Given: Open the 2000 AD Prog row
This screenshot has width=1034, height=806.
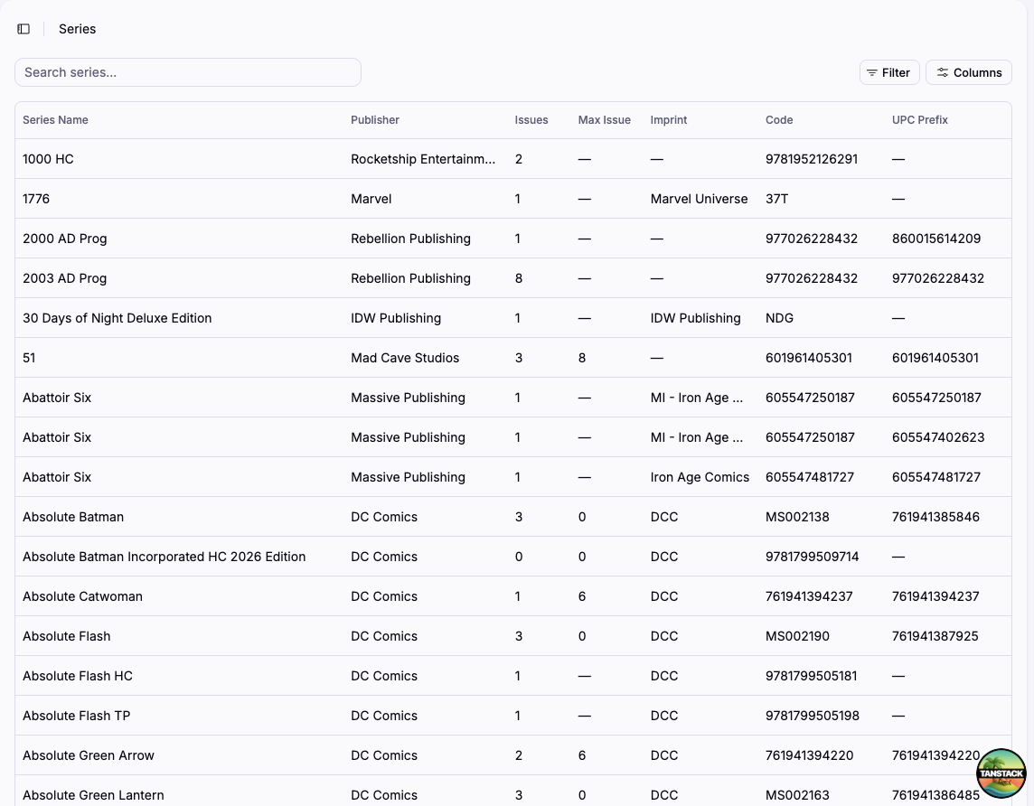Looking at the screenshot, I should (x=513, y=239).
